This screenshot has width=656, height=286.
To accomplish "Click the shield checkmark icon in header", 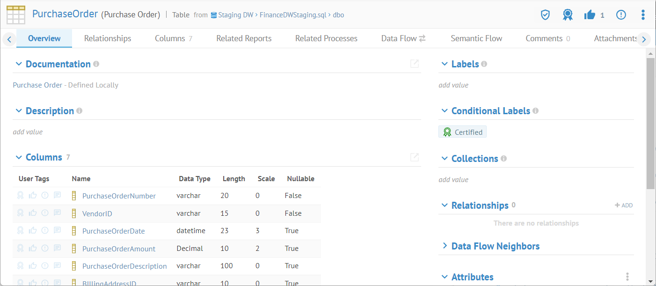I will click(x=545, y=15).
